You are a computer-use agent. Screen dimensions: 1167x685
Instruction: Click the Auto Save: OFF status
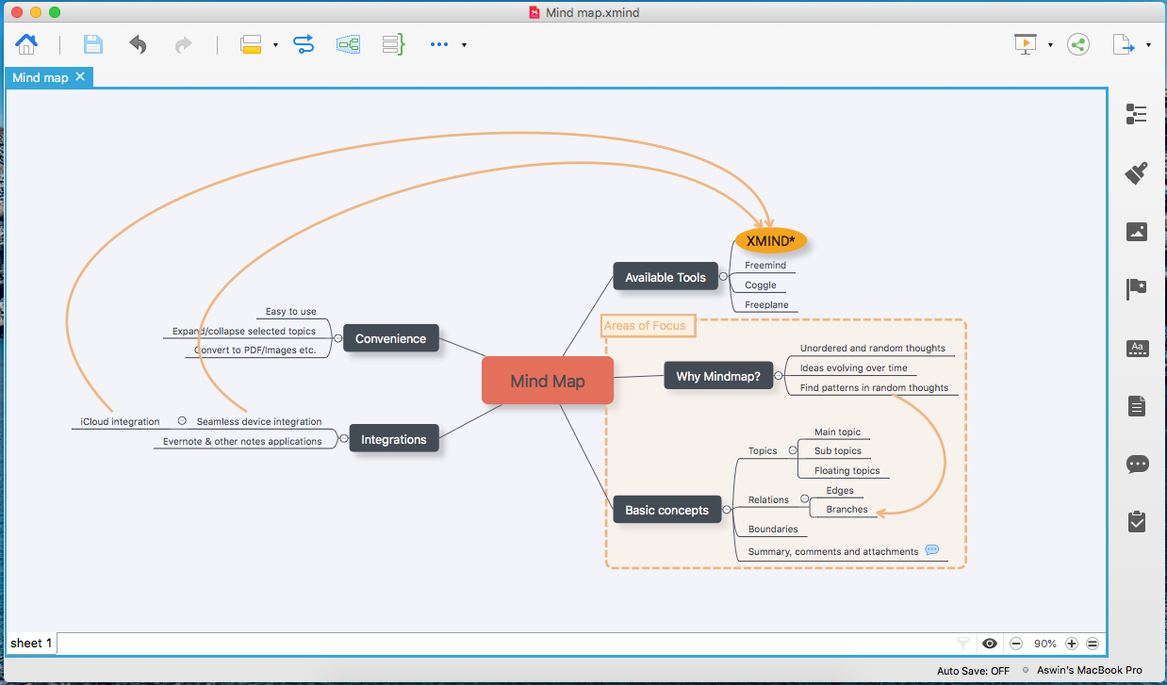[973, 671]
